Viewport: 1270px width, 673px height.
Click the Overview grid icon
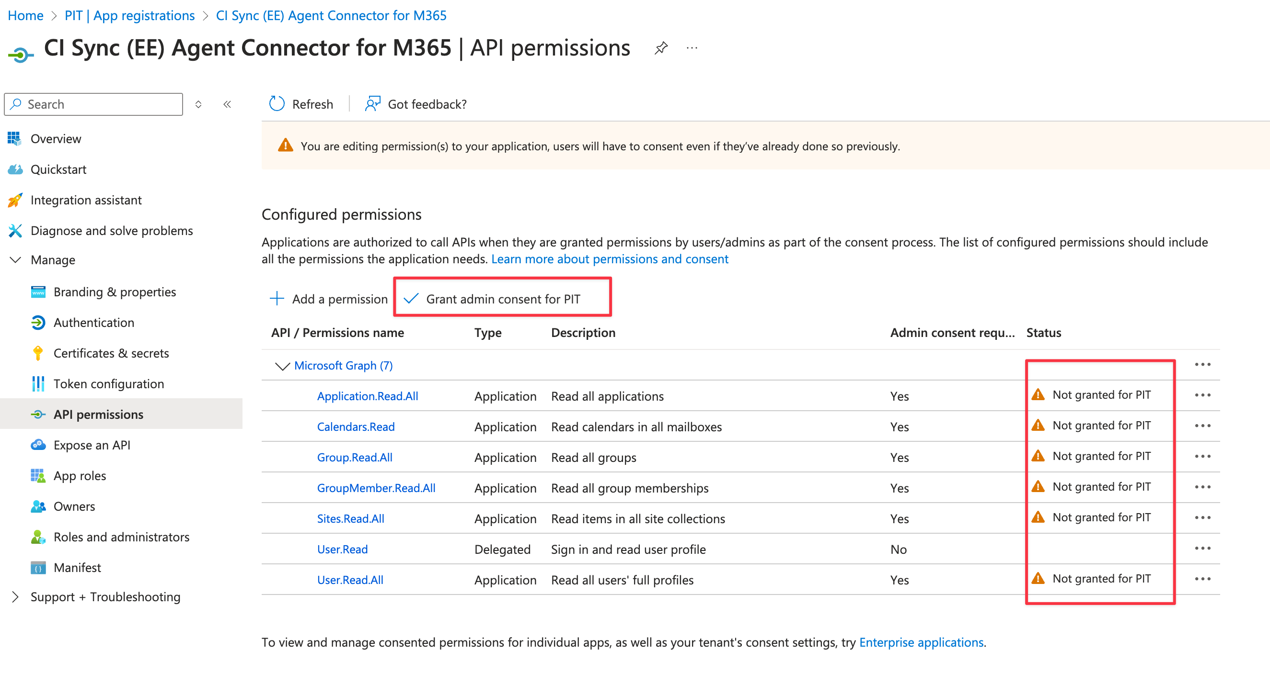pyautogui.click(x=14, y=139)
